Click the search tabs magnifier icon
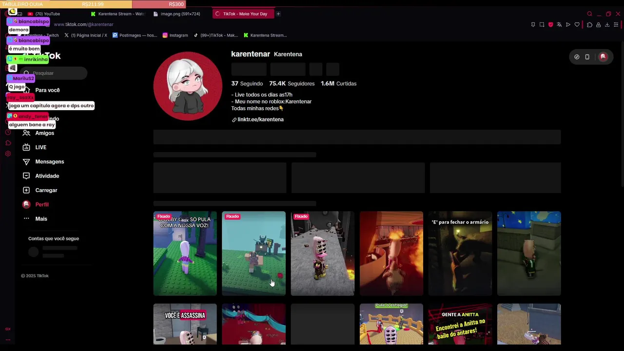Image resolution: width=624 pixels, height=351 pixels. (x=589, y=14)
